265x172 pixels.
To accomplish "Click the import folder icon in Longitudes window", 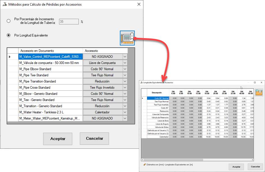I will tap(259, 92).
